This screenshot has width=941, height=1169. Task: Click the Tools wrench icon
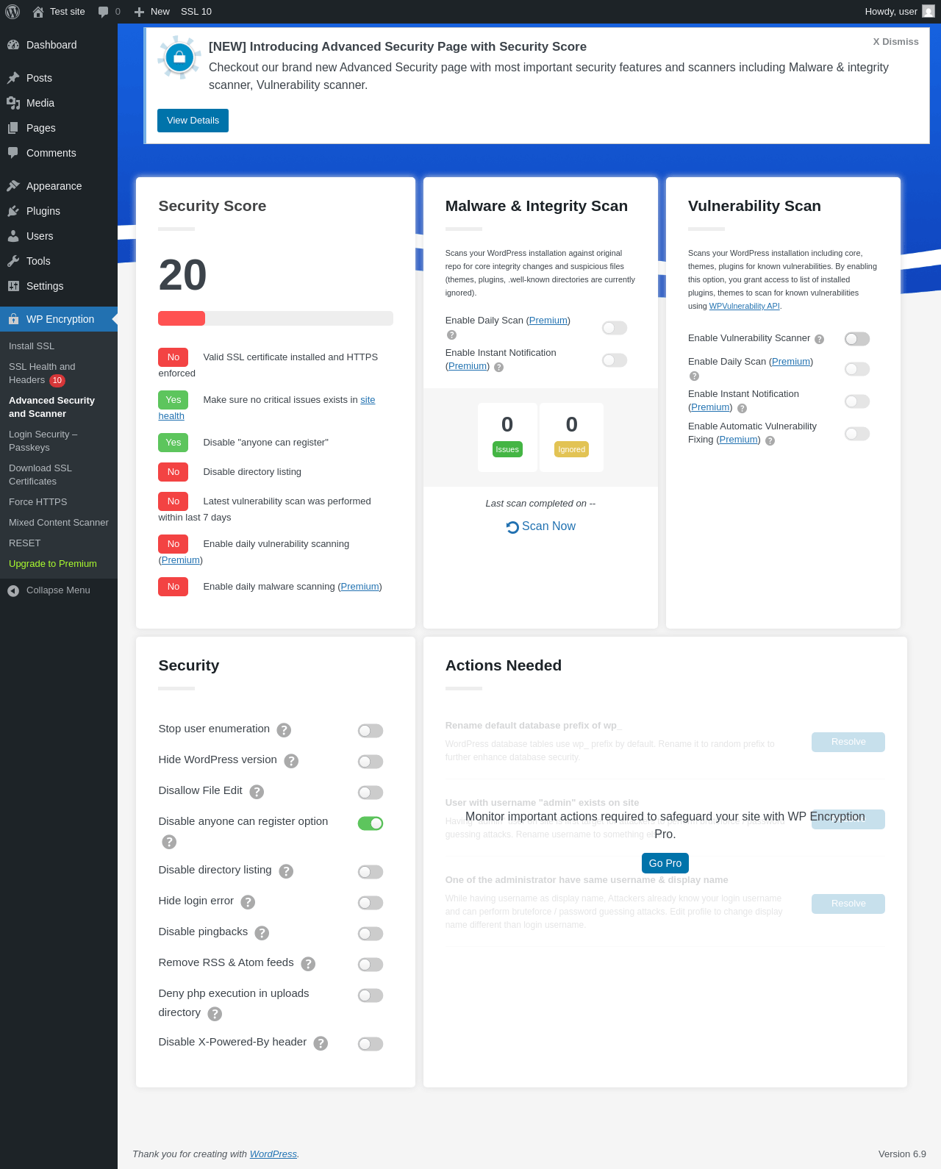[x=13, y=261]
